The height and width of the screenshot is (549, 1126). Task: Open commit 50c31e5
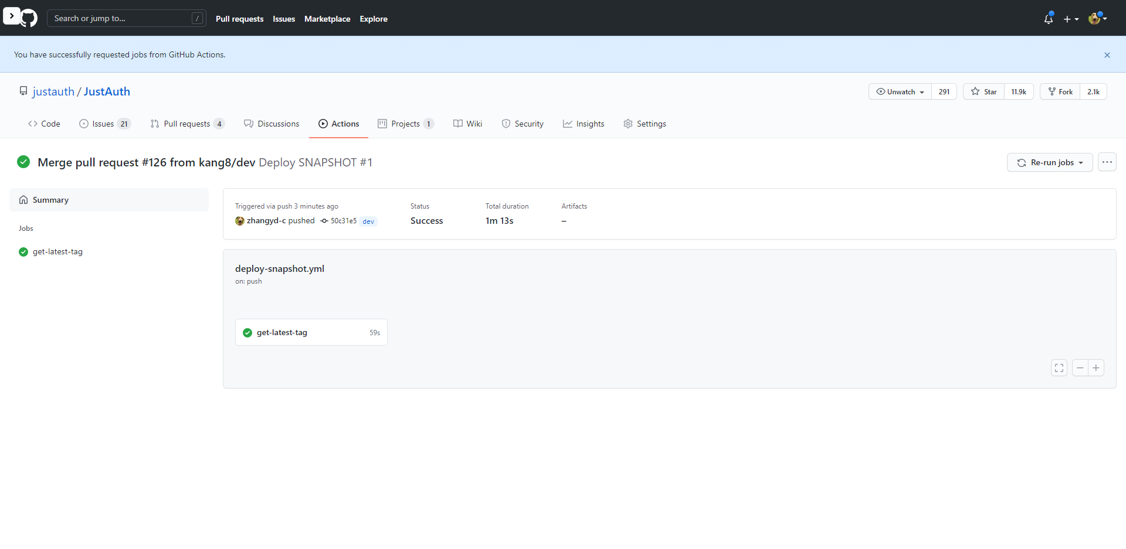coord(344,221)
